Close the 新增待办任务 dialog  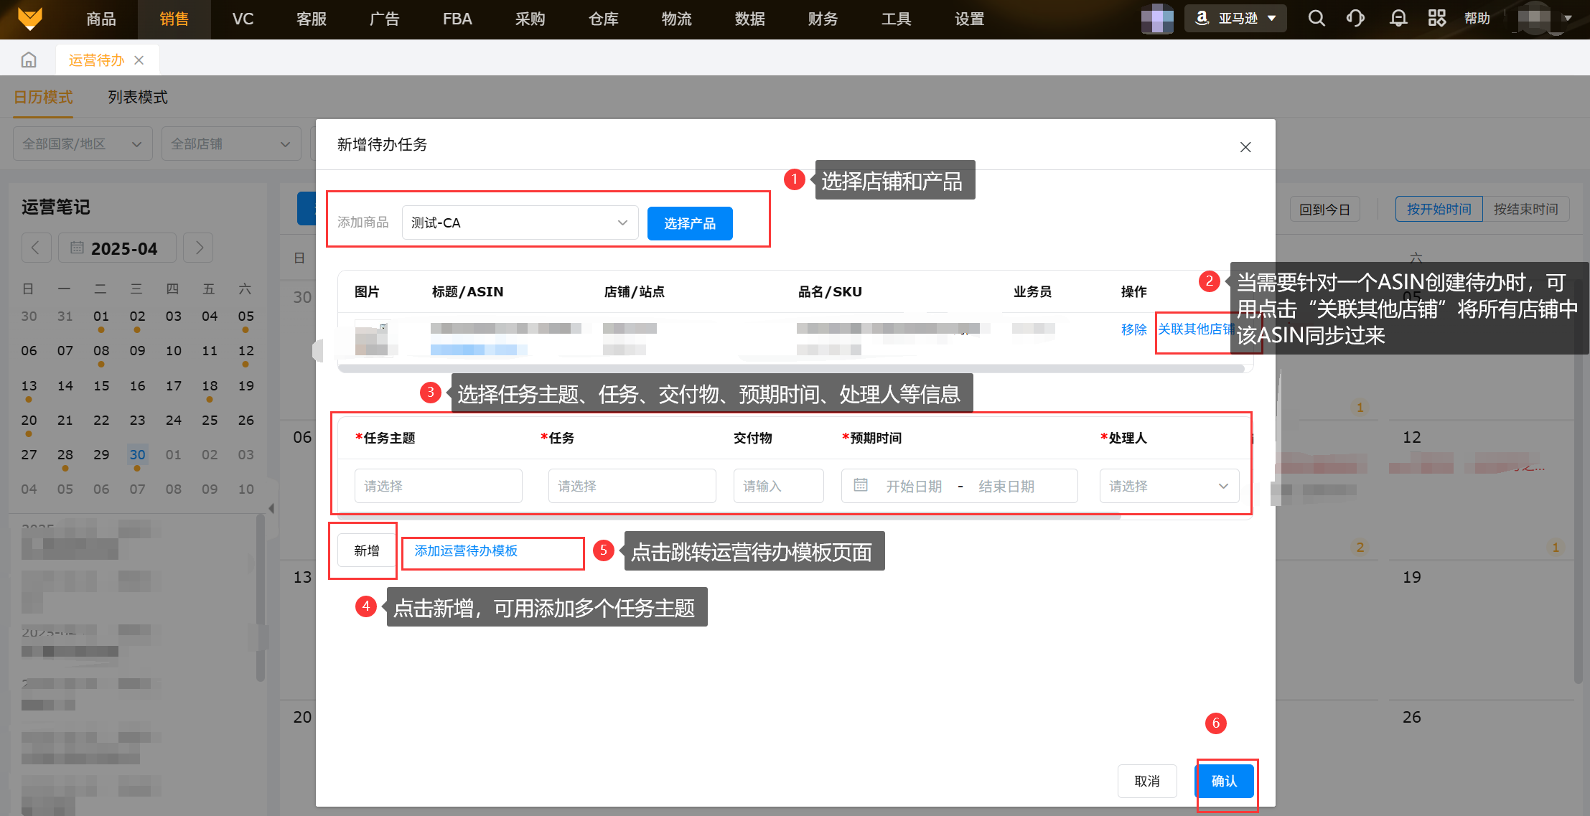(x=1245, y=147)
